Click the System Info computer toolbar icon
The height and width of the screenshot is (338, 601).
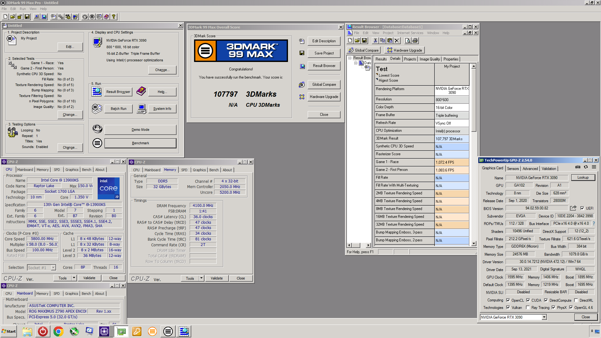(37, 17)
